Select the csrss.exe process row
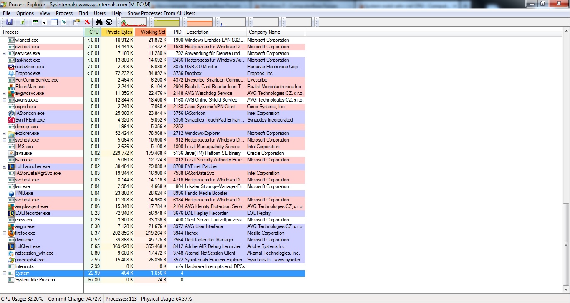Image resolution: width=570 pixels, height=303 pixels. [x=152, y=220]
